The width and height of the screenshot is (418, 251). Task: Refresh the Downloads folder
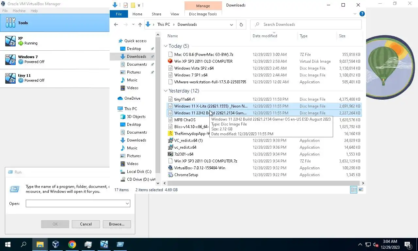pyautogui.click(x=241, y=25)
